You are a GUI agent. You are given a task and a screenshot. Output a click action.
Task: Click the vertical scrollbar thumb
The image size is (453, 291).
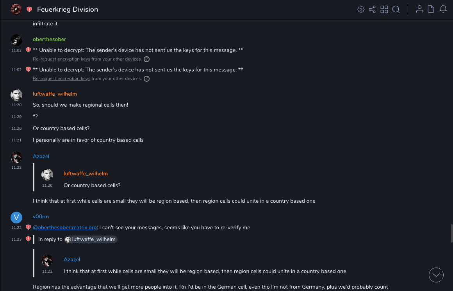[452, 234]
